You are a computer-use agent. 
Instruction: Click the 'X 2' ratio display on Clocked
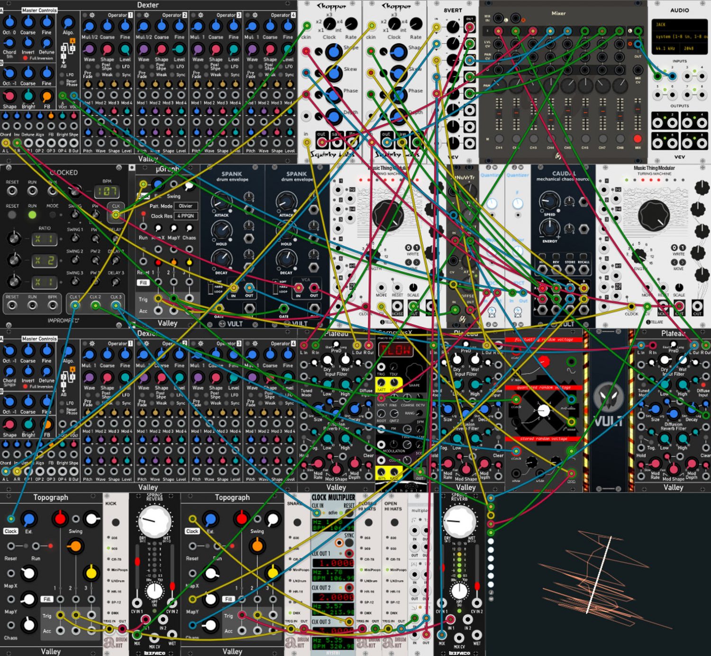coord(45,261)
